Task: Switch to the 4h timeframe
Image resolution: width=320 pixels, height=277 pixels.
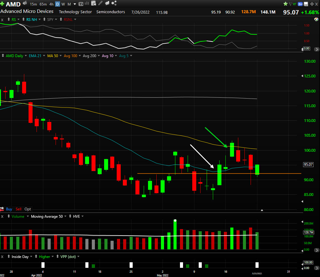Action: click(x=51, y=4)
